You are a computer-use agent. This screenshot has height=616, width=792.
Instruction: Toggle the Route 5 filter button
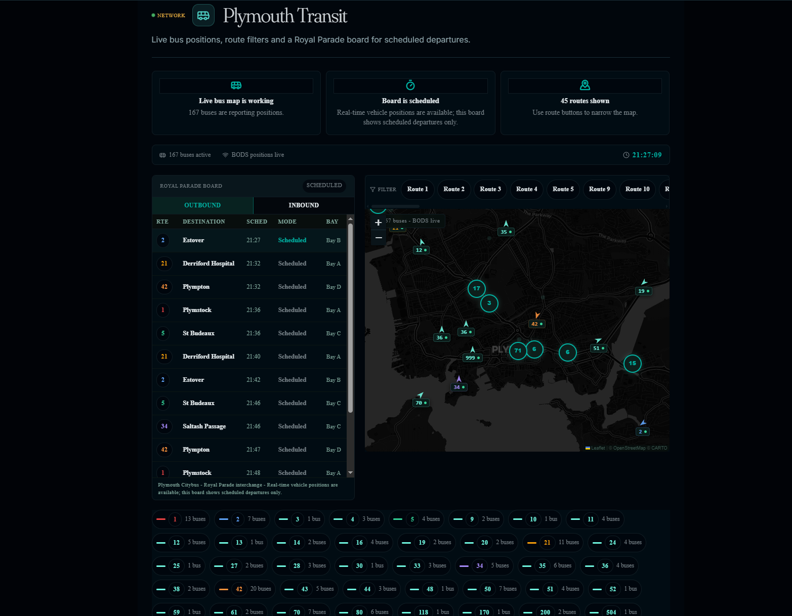pos(563,189)
